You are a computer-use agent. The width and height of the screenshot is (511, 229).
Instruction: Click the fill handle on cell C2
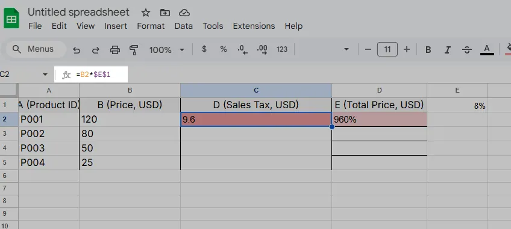332,127
